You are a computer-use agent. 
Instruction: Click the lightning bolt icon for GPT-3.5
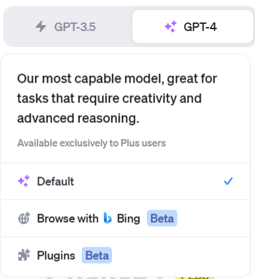pyautogui.click(x=41, y=26)
